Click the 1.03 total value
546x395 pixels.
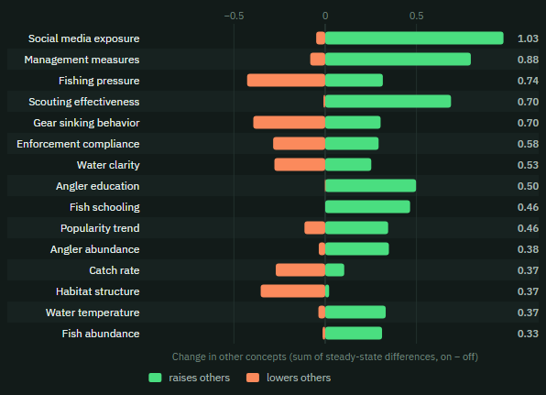528,38
